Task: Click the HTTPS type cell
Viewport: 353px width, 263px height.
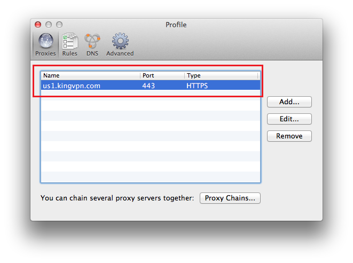Action: pyautogui.click(x=197, y=86)
